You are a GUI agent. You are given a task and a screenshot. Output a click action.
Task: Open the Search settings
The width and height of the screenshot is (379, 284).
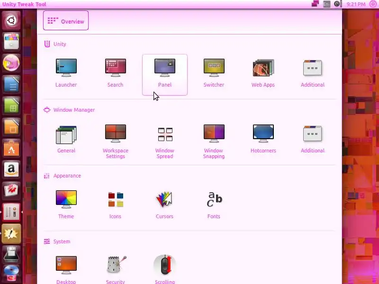click(115, 73)
